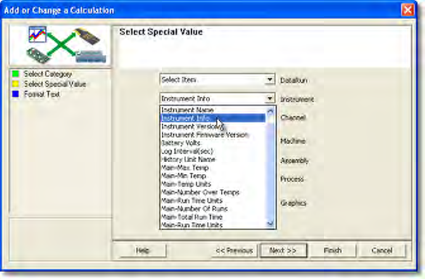Cancel the calculation dialog
Image resolution: width=425 pixels, height=279 pixels.
(x=382, y=250)
